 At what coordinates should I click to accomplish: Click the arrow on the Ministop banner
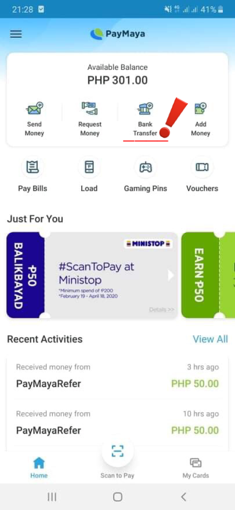(170, 276)
